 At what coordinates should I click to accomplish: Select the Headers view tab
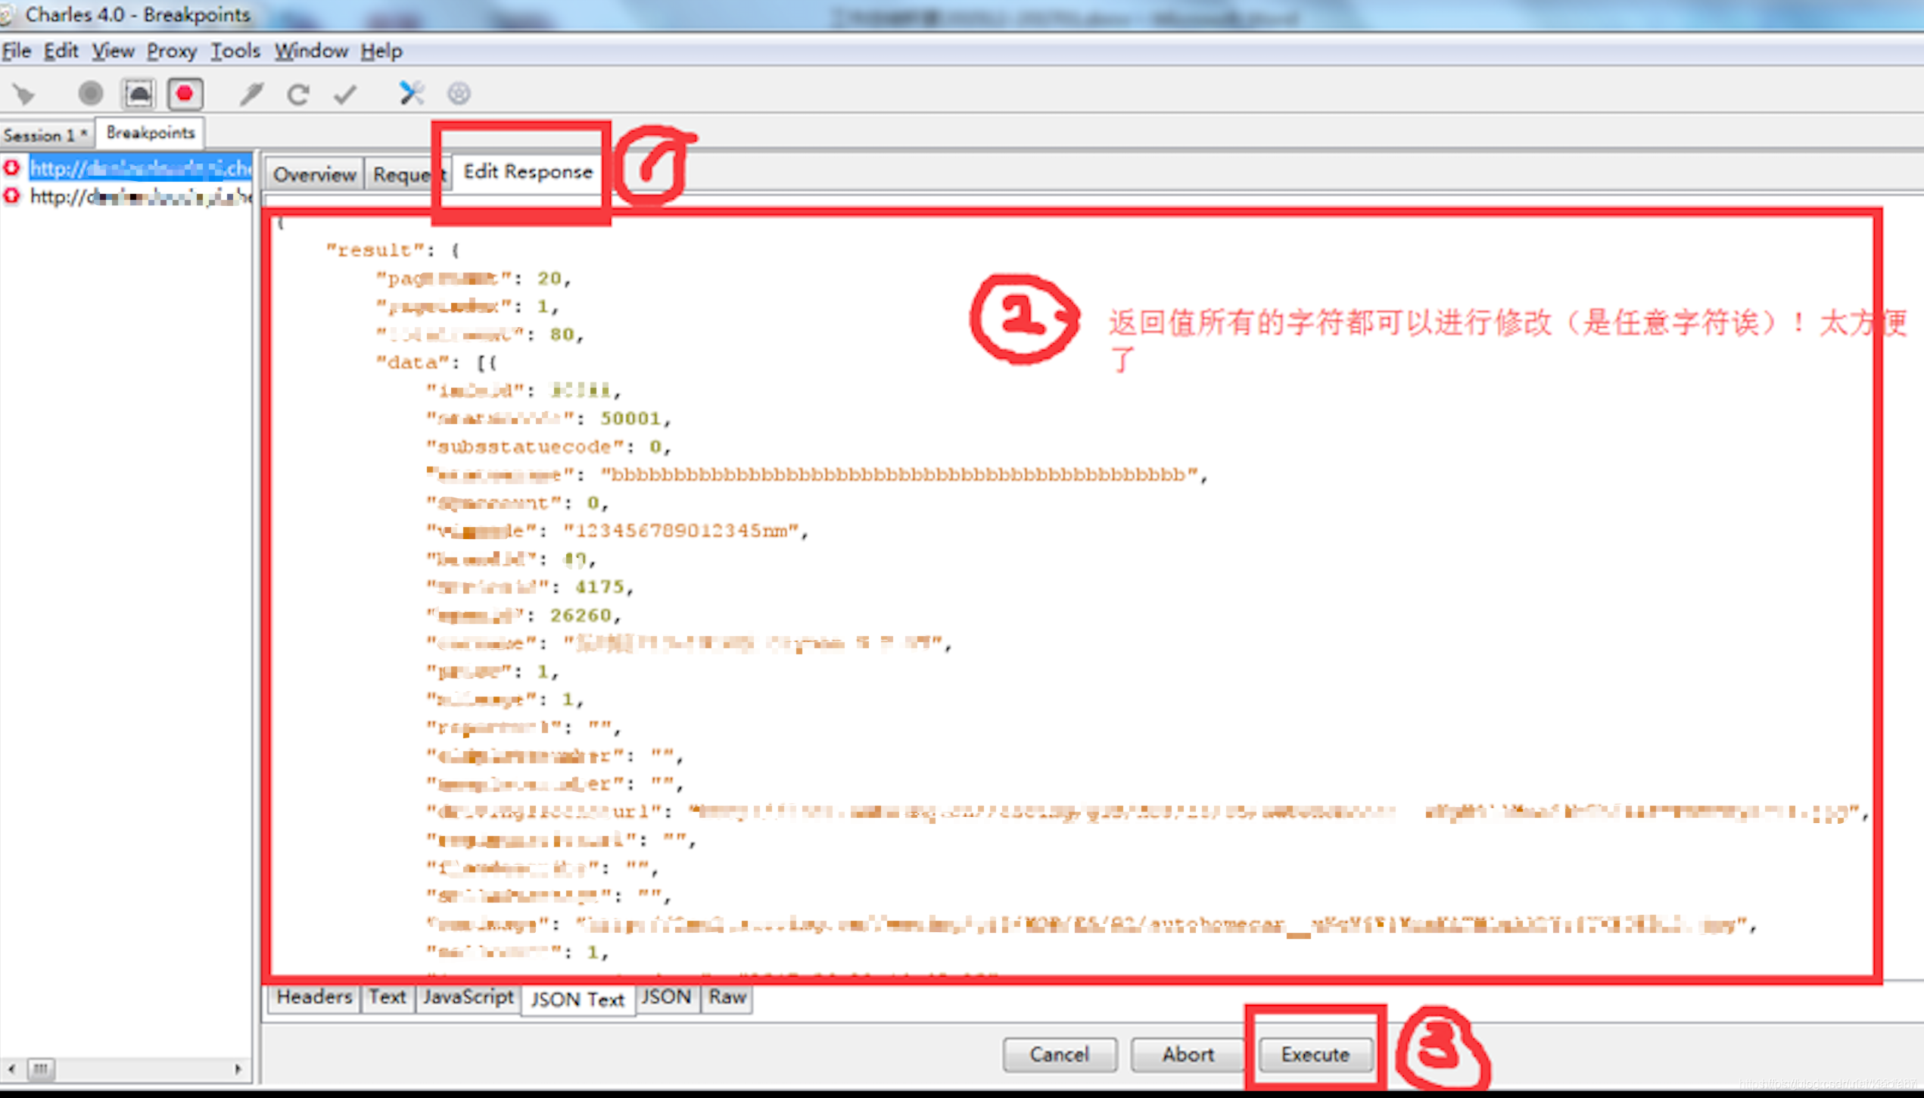click(314, 997)
